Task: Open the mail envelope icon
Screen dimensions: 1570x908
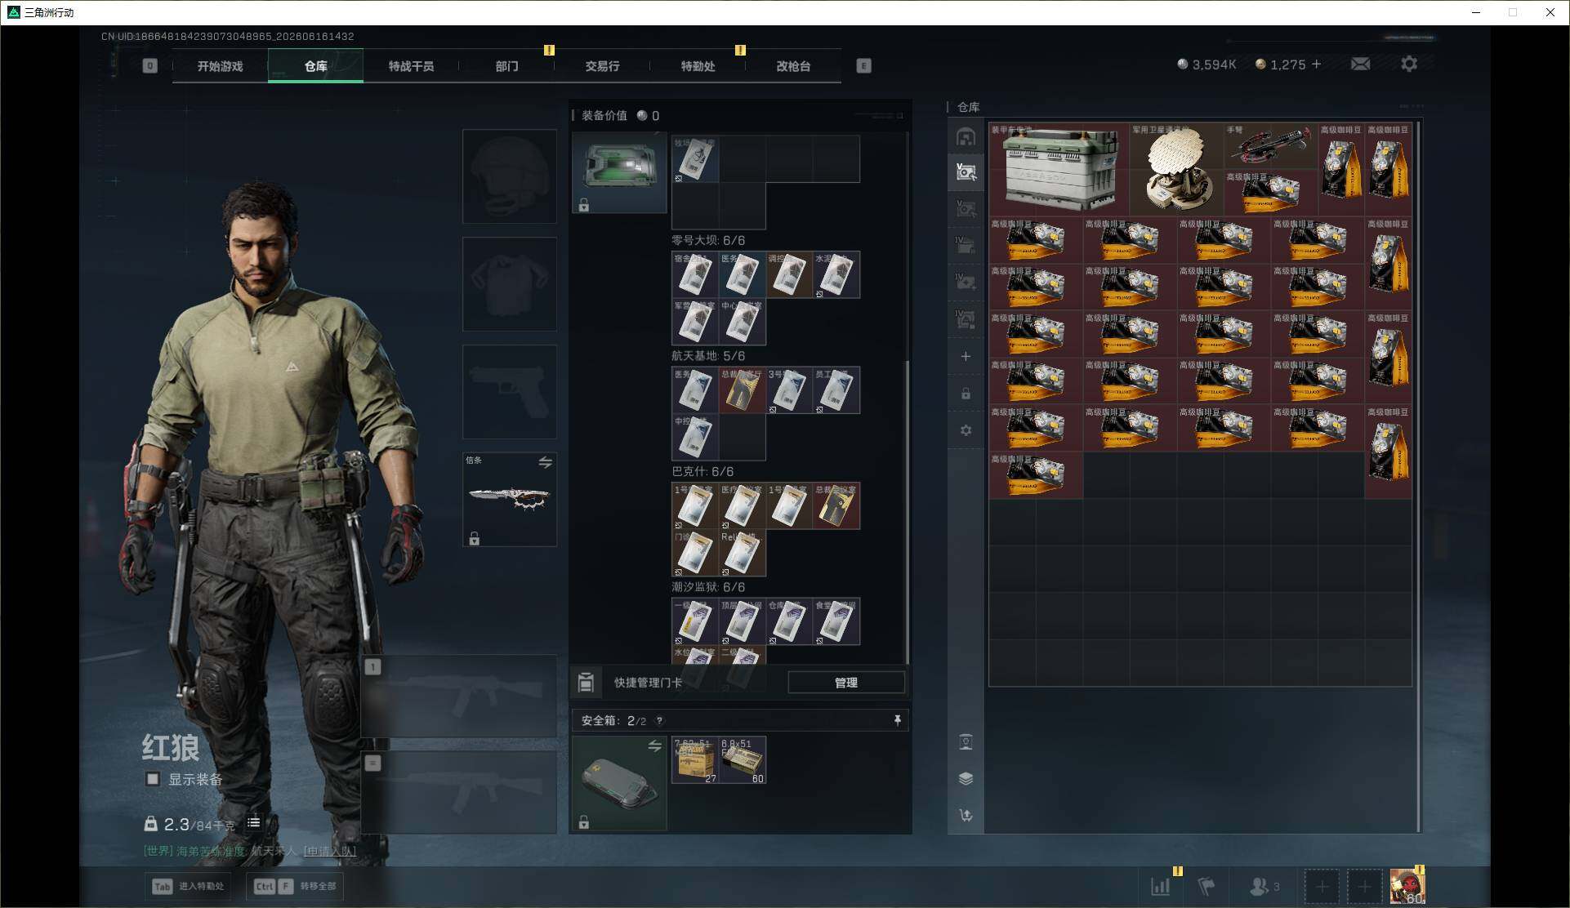Action: tap(1360, 64)
